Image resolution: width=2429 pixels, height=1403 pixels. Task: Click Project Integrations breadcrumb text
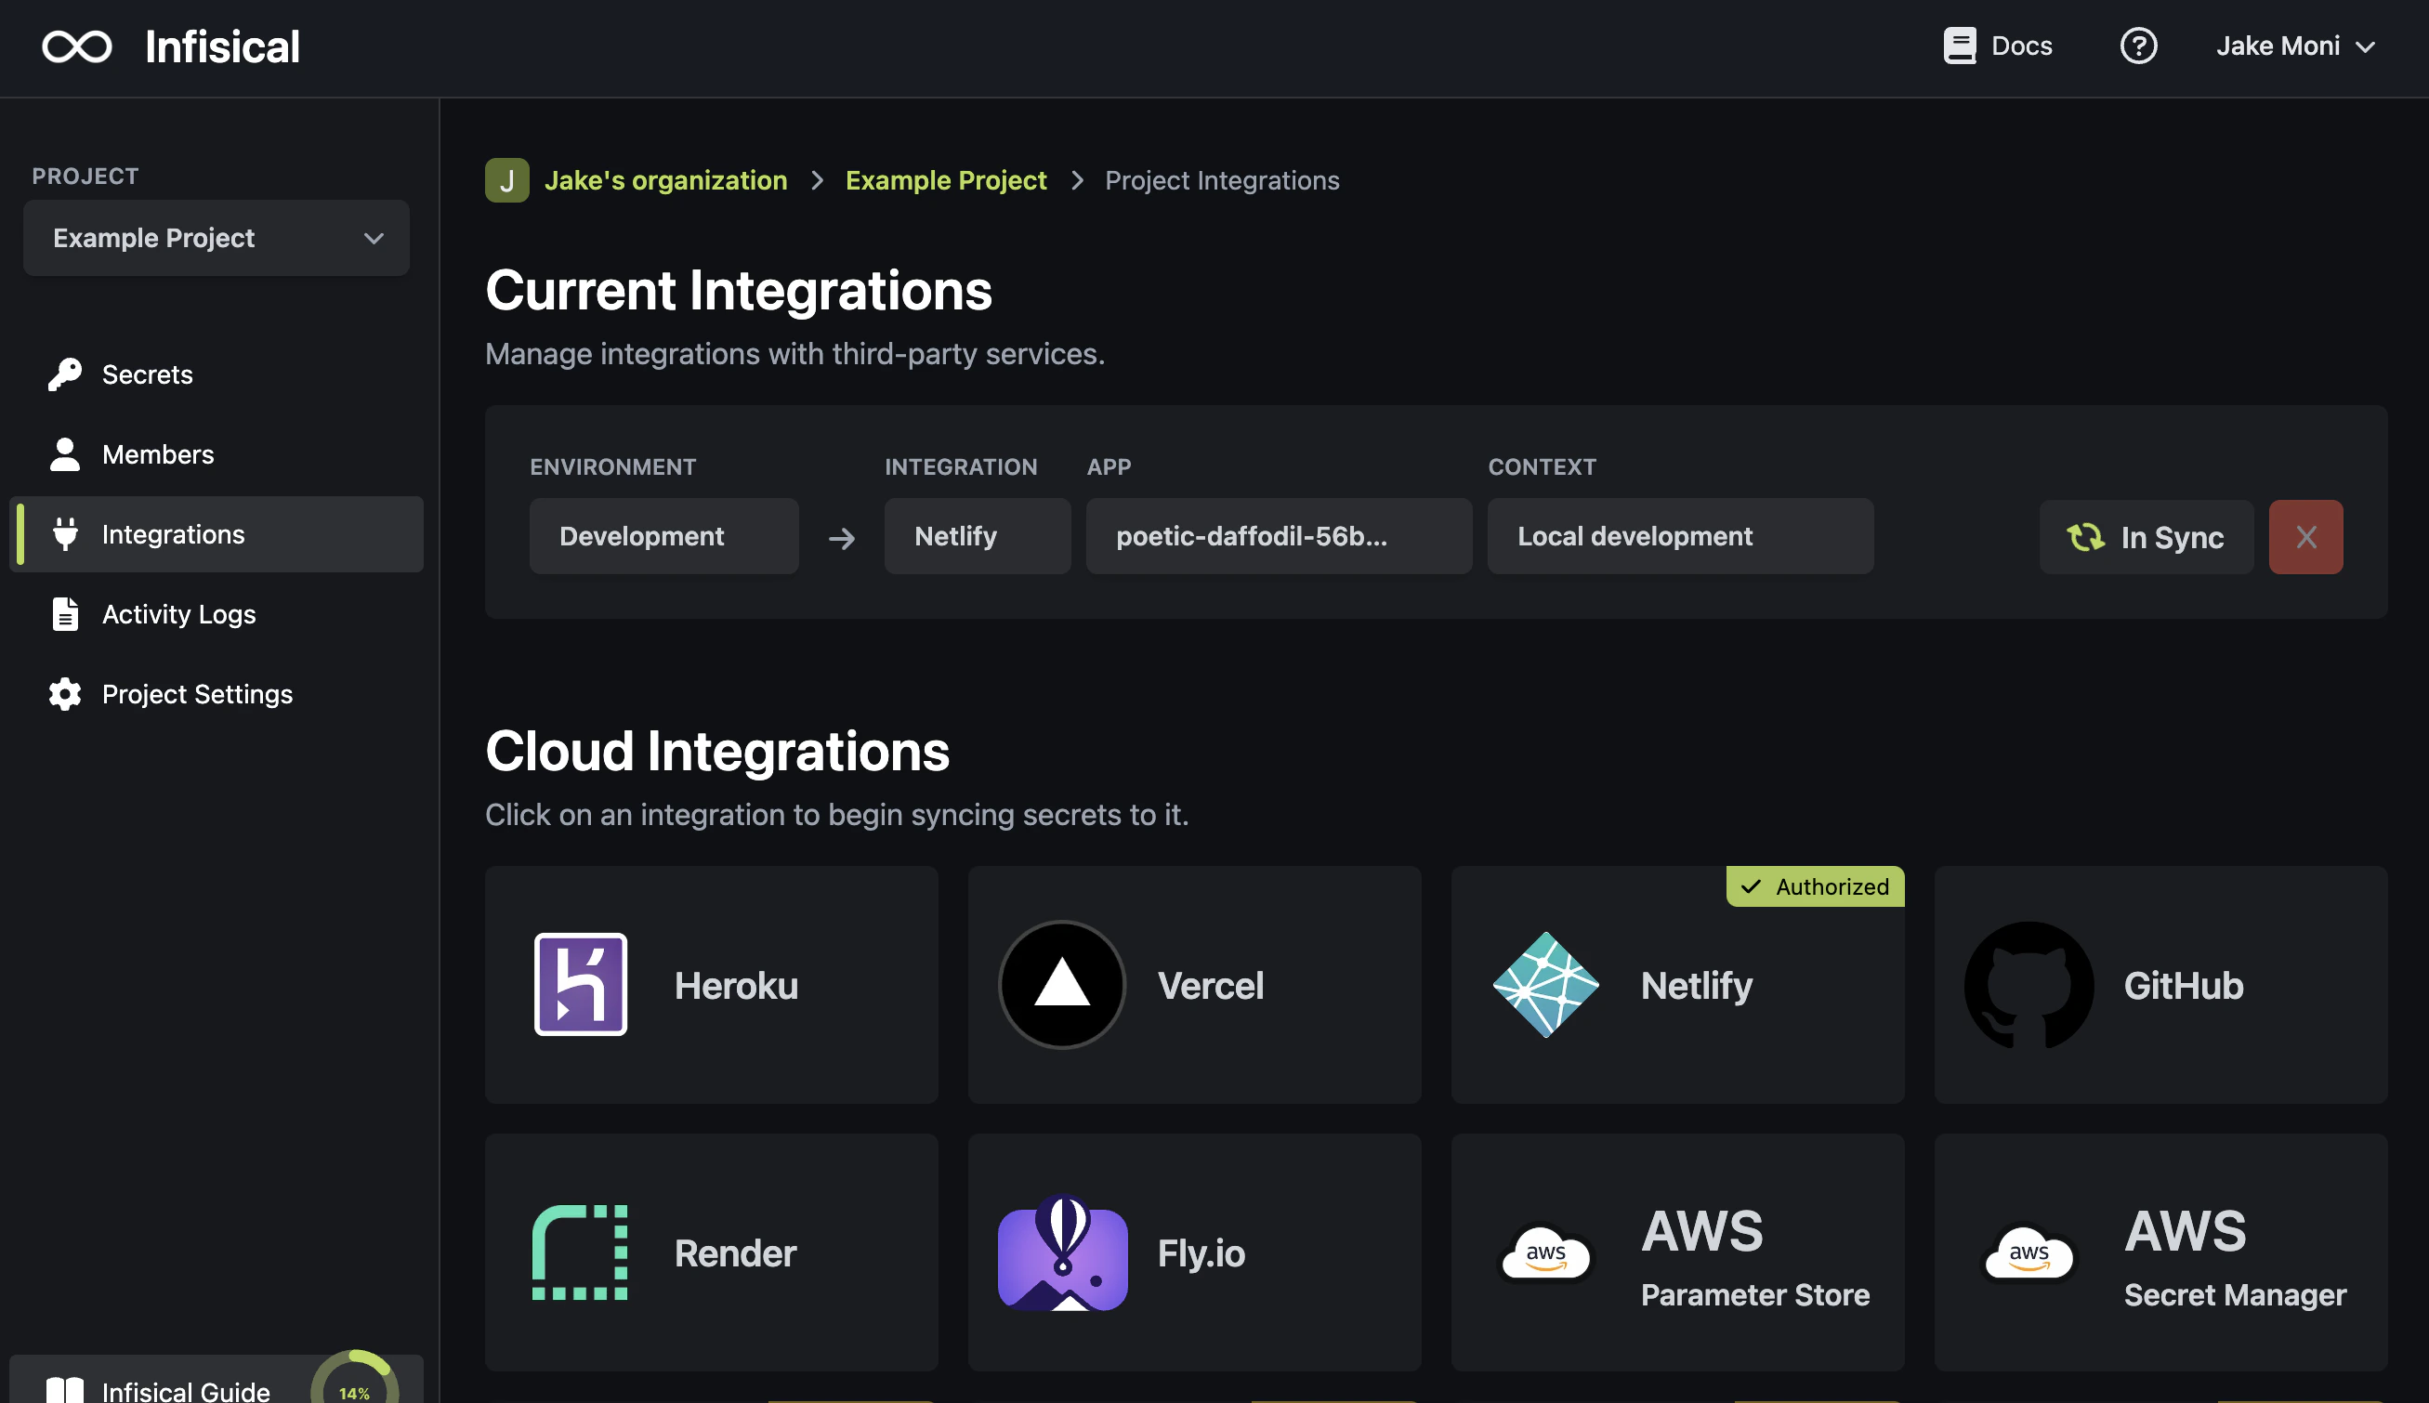point(1221,180)
